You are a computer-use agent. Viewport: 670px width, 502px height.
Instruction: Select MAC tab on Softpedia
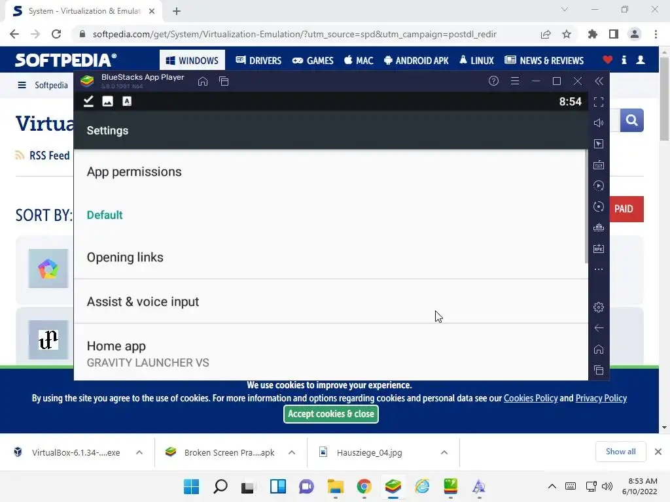point(359,60)
